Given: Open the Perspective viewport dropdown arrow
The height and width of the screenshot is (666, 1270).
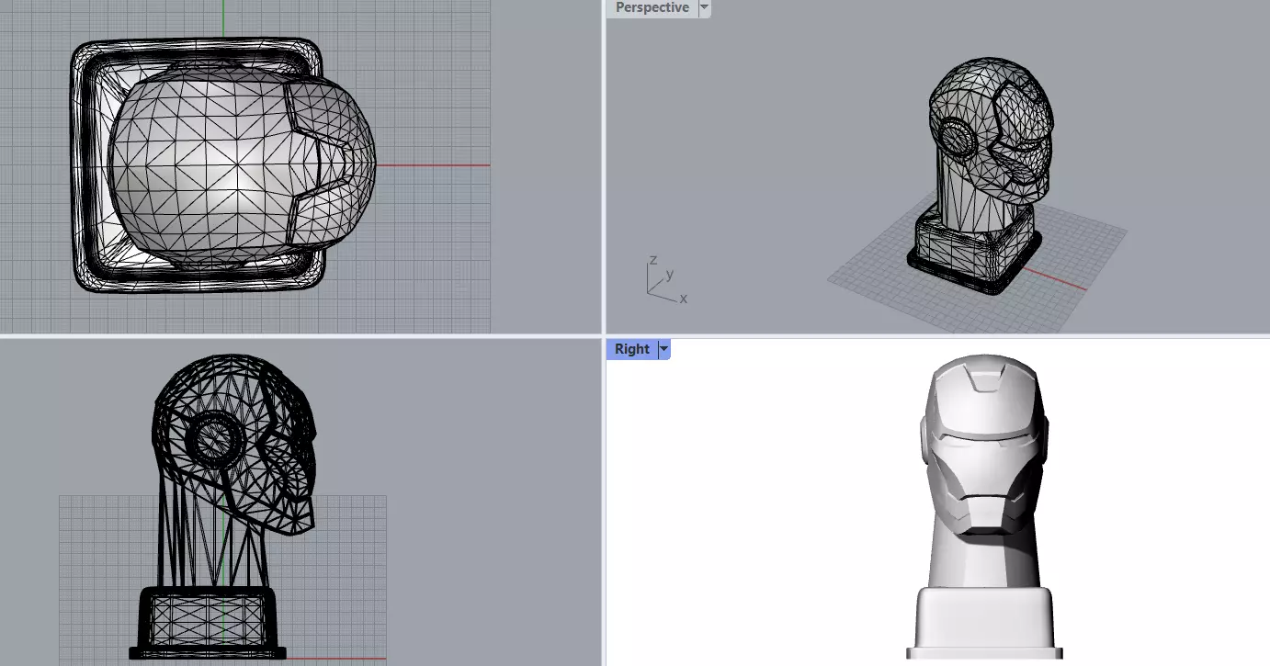Looking at the screenshot, I should tap(704, 7).
